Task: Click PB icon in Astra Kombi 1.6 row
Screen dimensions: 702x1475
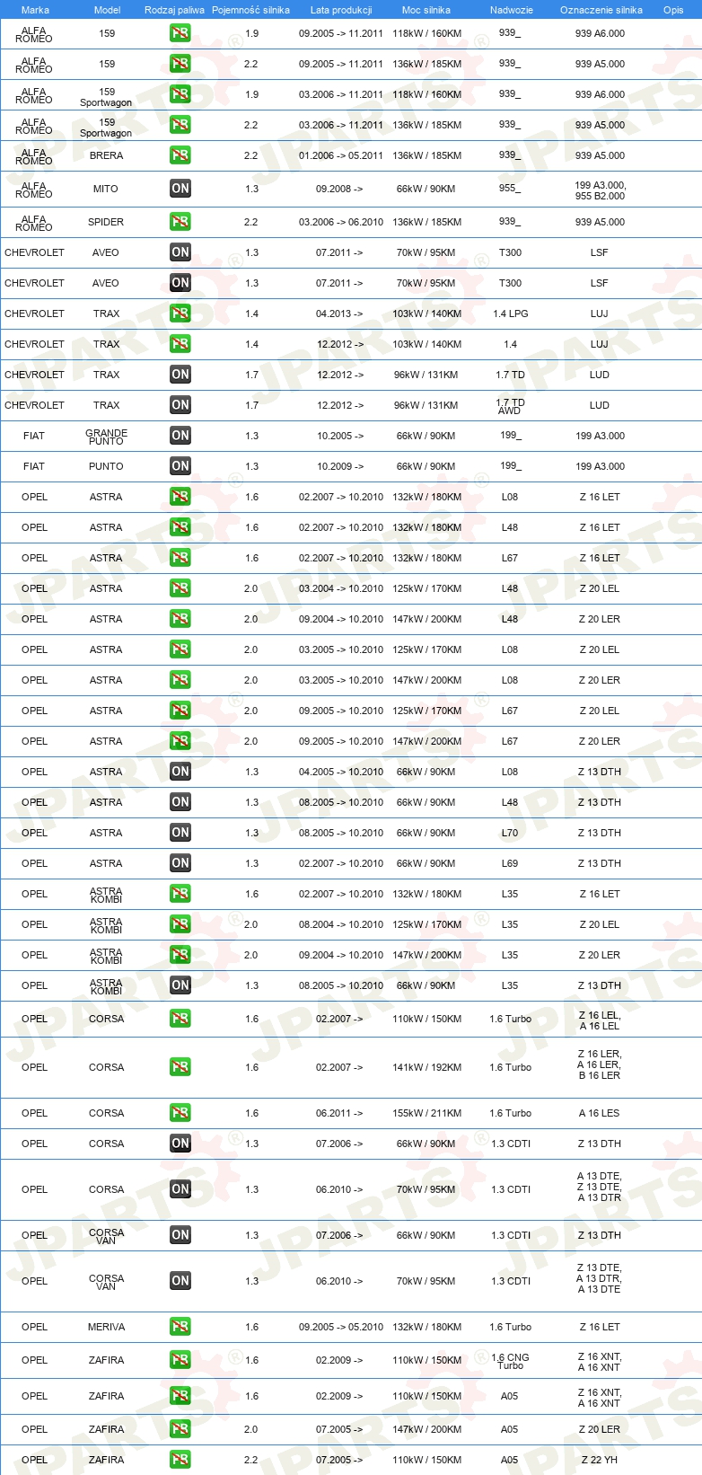Action: 180,894
